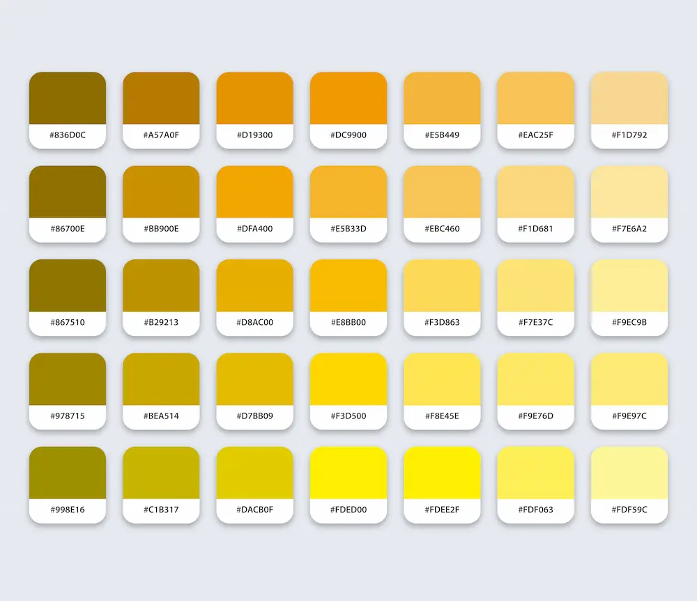Click the #F3D500 bright yellow swatch
Viewport: 697px width, 601px height.
[348, 379]
